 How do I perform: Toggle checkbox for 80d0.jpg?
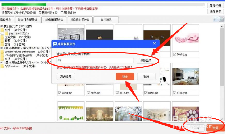(60, 93)
